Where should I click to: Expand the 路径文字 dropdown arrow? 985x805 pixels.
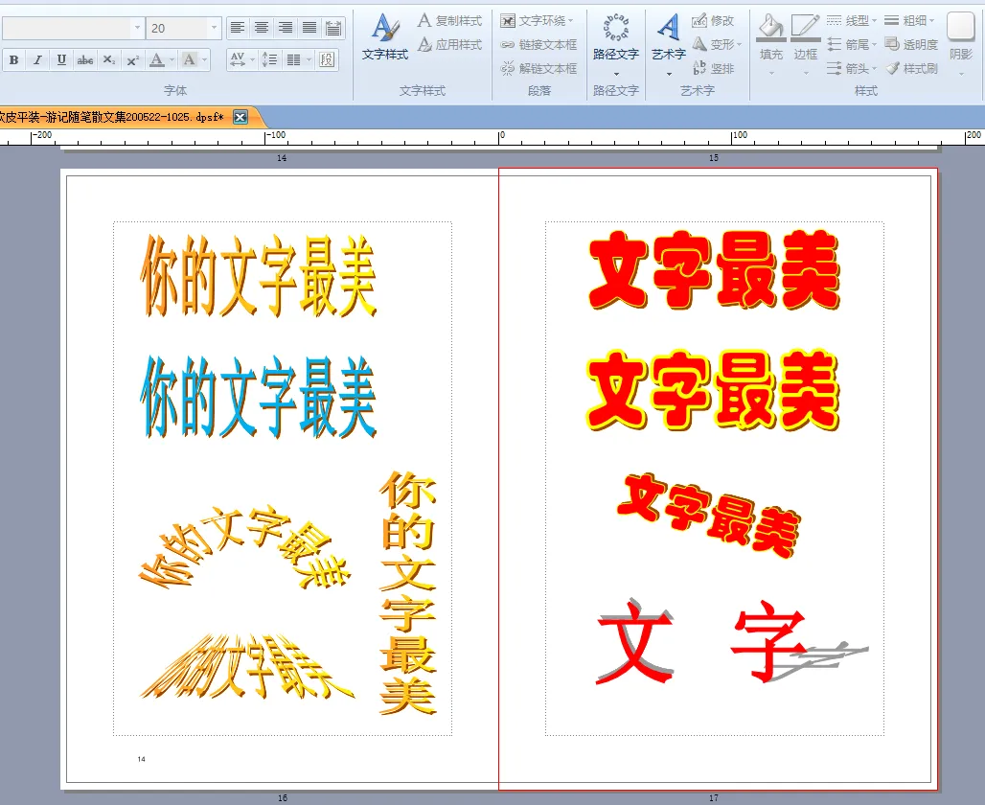[x=616, y=74]
